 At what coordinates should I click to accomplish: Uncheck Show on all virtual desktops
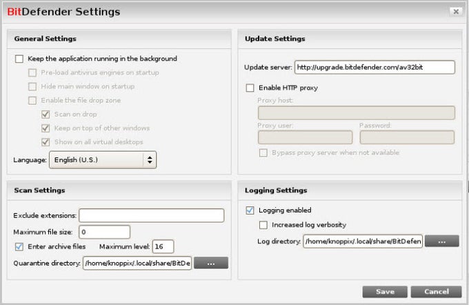pos(46,142)
